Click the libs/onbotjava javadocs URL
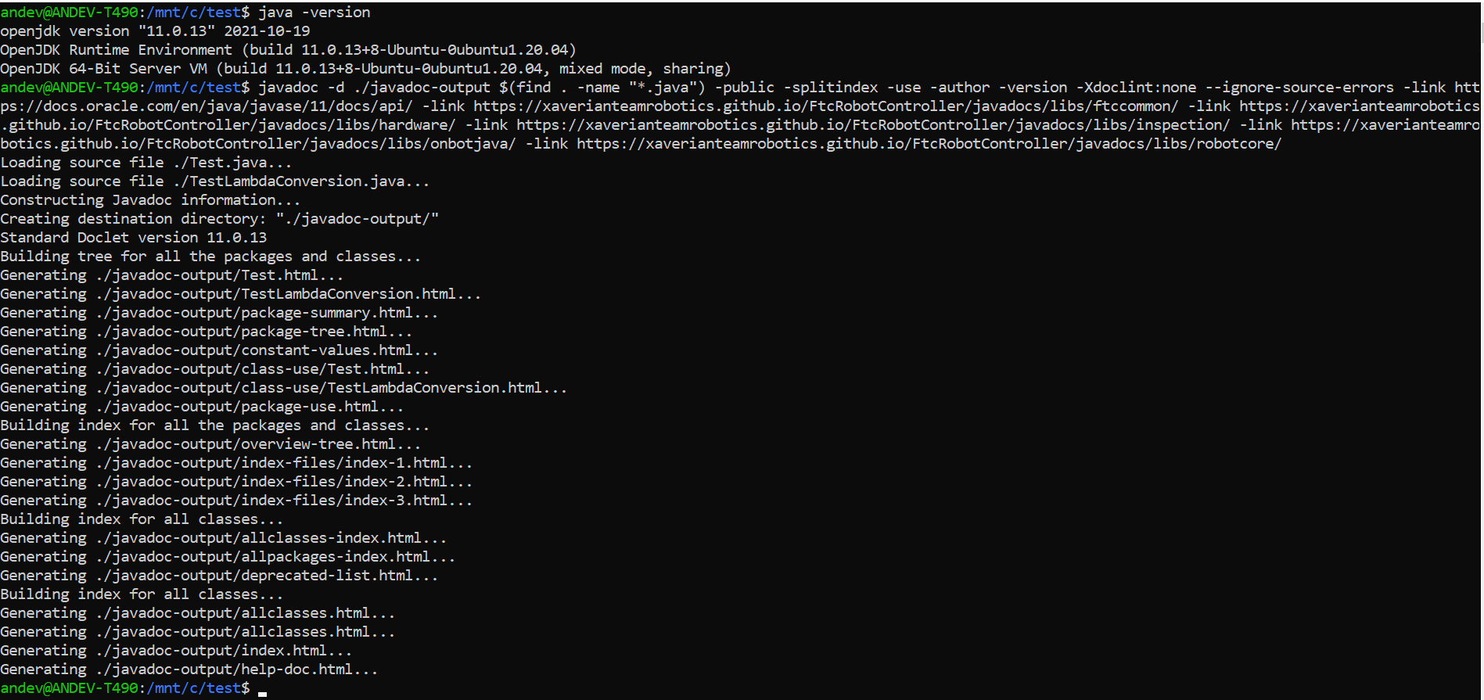The image size is (1484, 700). coord(258,144)
